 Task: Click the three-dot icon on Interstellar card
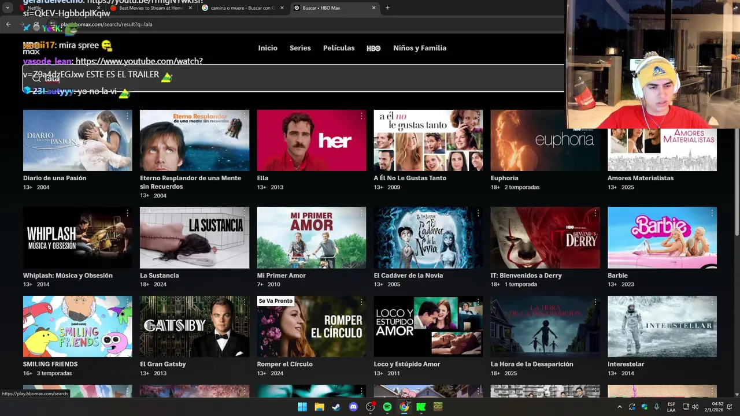click(x=712, y=302)
